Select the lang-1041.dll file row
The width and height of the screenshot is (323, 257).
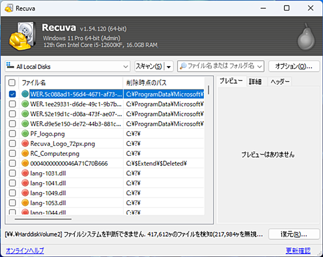pyautogui.click(x=105, y=183)
